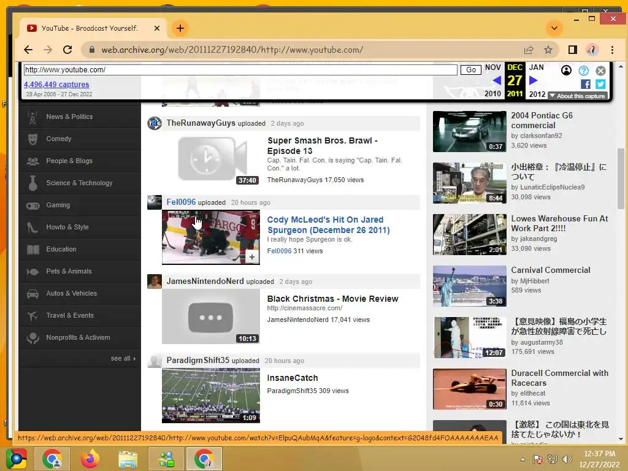This screenshot has height=471, width=628.
Task: Open the Gaming controller icon
Action: [x=33, y=205]
